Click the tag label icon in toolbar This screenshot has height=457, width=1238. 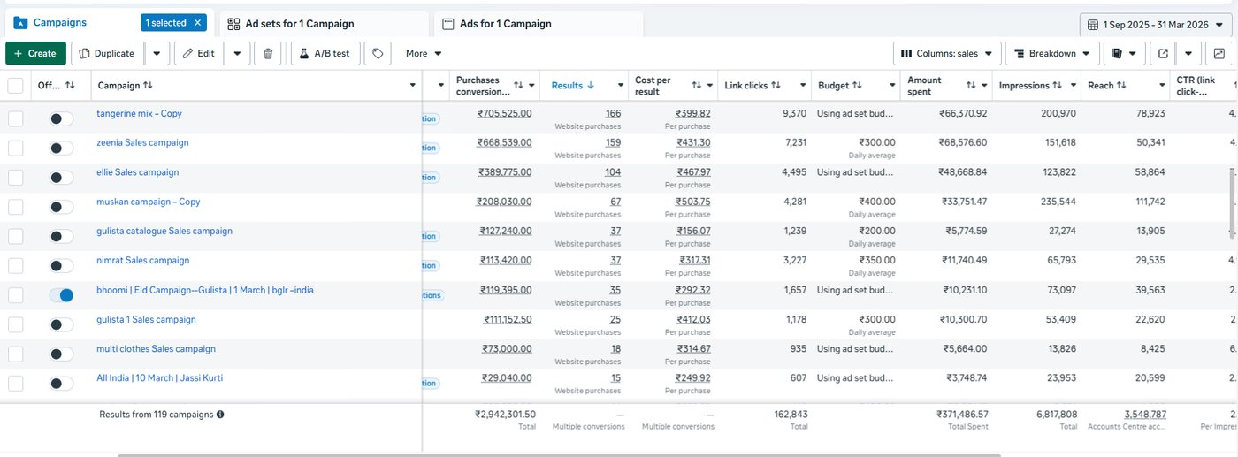pos(378,53)
